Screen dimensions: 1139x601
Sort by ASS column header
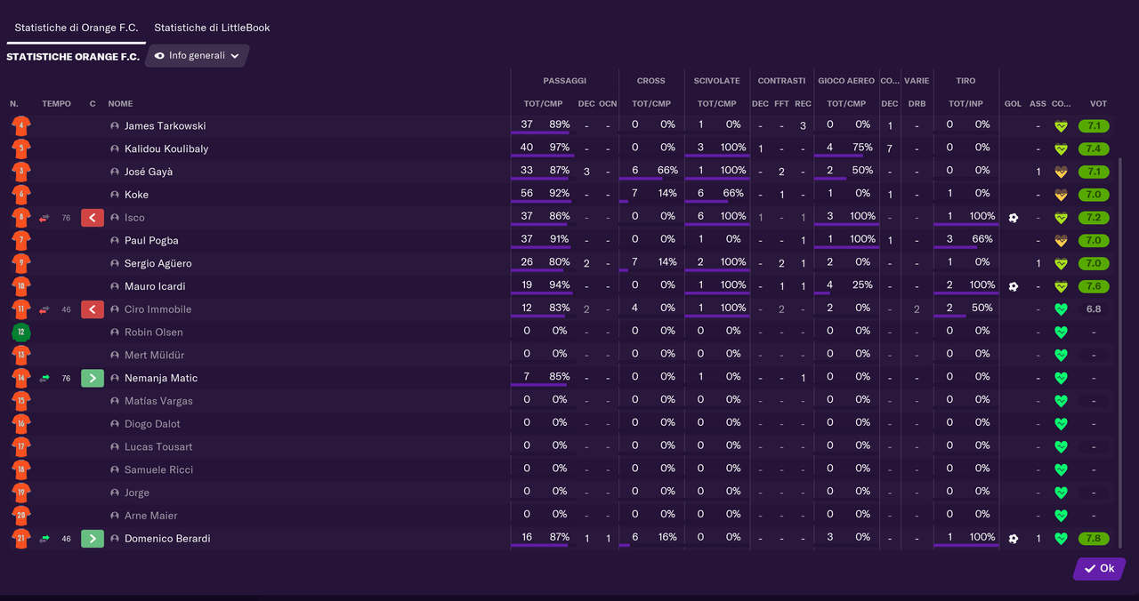click(x=1038, y=104)
